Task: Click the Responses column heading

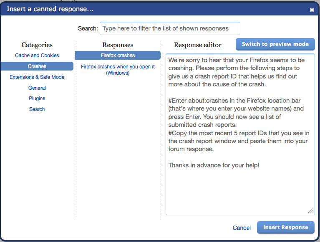Action: pyautogui.click(x=118, y=45)
